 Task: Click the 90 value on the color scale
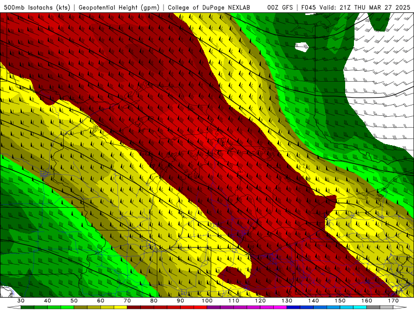coord(180,301)
